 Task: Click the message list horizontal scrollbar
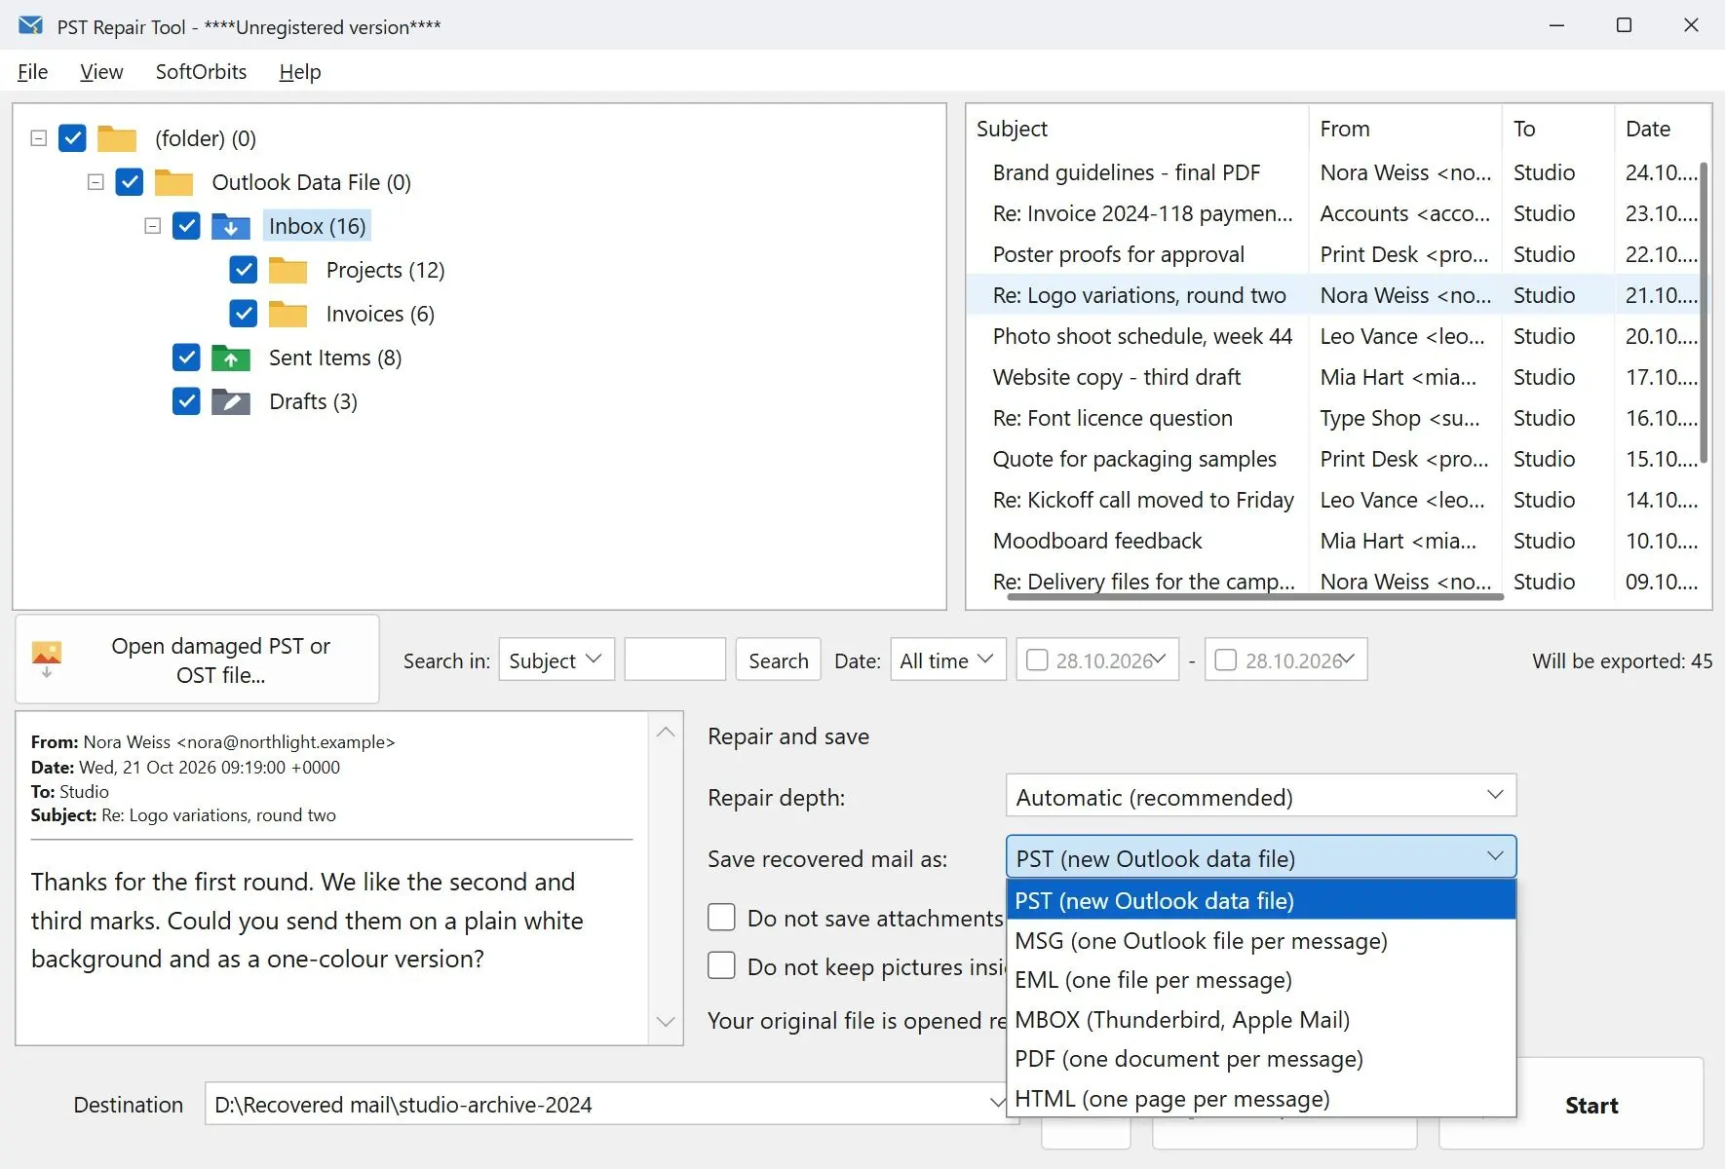pyautogui.click(x=1255, y=596)
